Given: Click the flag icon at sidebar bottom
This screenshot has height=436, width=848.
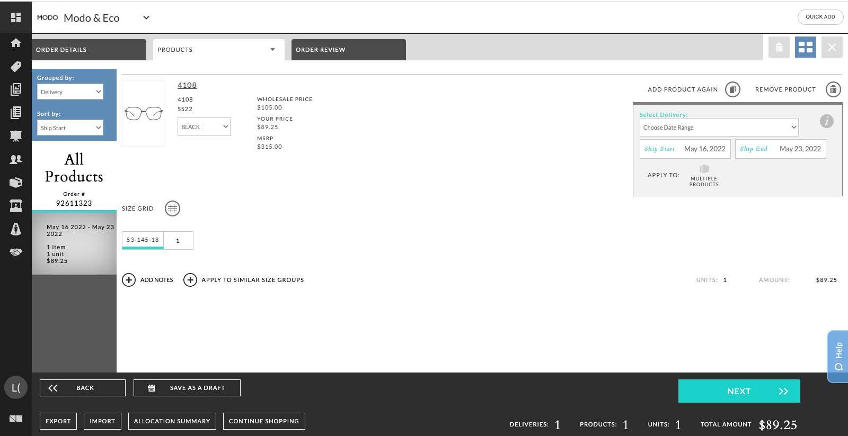Looking at the screenshot, I should [16, 419].
